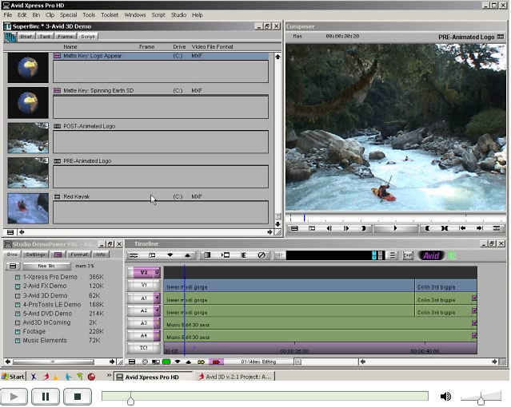Click the Digital Cut Dref icon
This screenshot has height=407, width=511.
408,255
